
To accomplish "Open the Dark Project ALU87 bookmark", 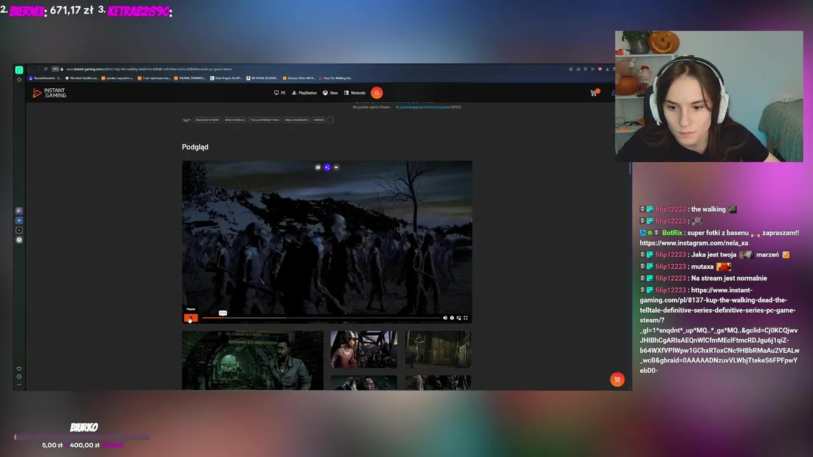I will [227, 78].
